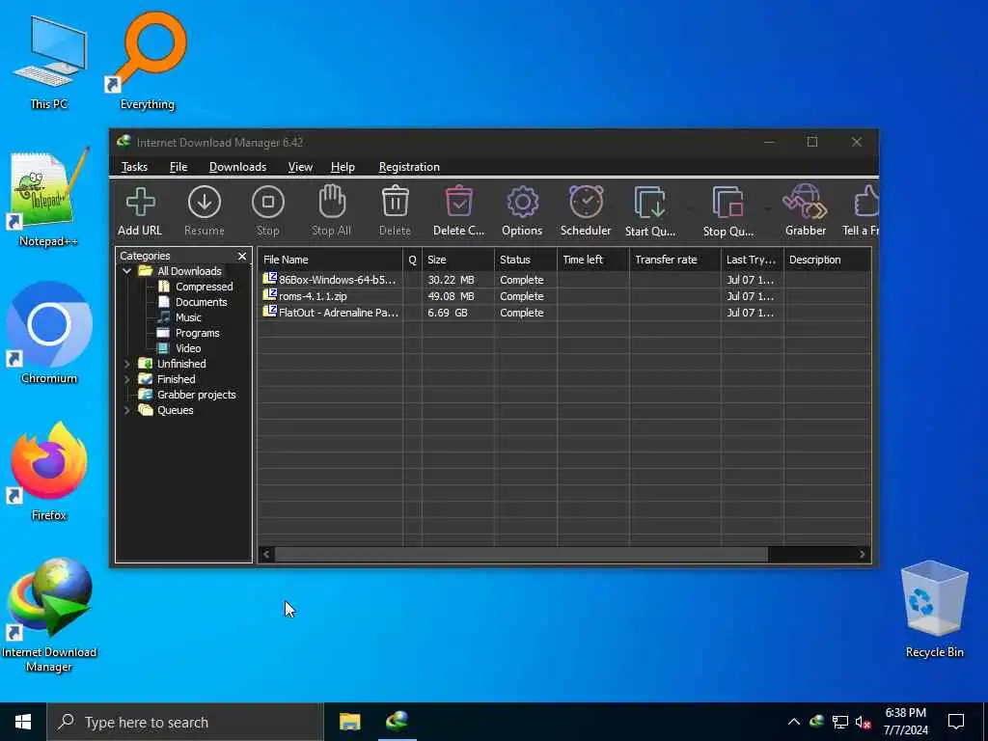This screenshot has width=988, height=741.
Task: Select the Notepad++ desktop shortcut
Action: click(x=48, y=199)
